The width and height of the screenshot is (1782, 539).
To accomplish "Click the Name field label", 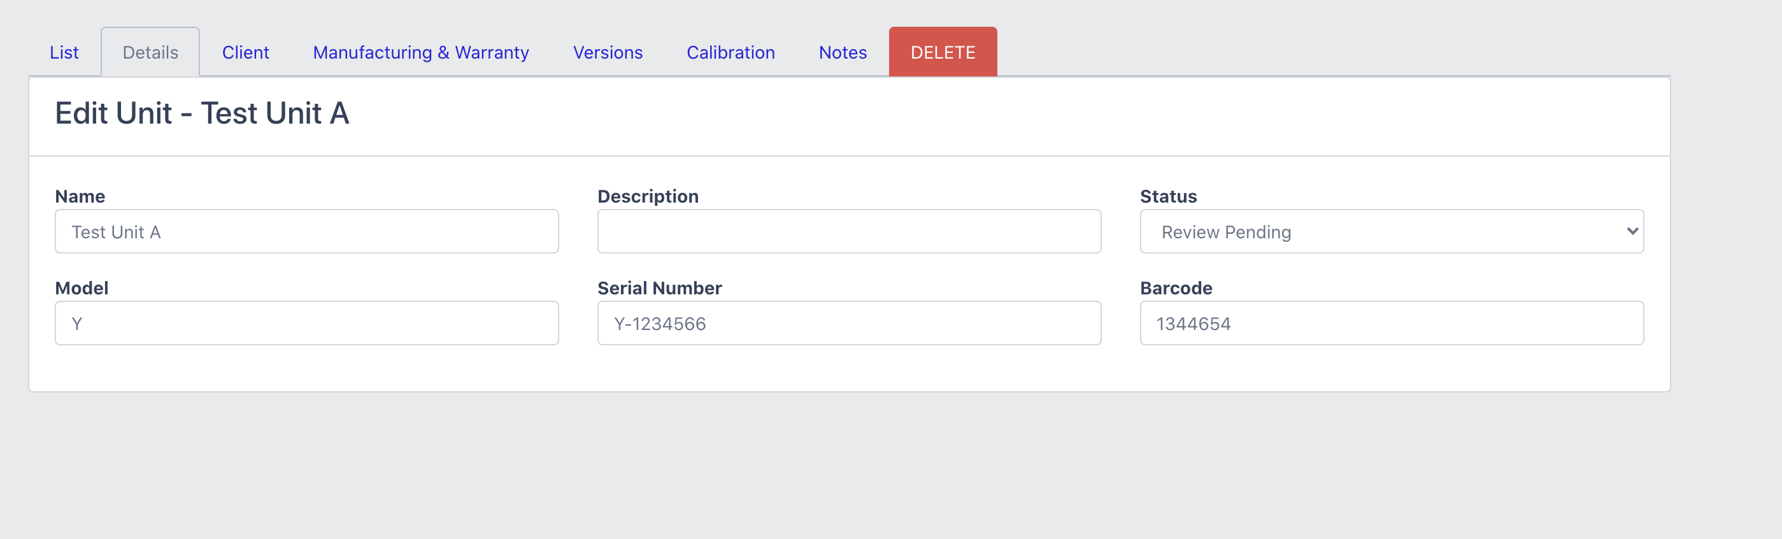I will click(x=80, y=196).
